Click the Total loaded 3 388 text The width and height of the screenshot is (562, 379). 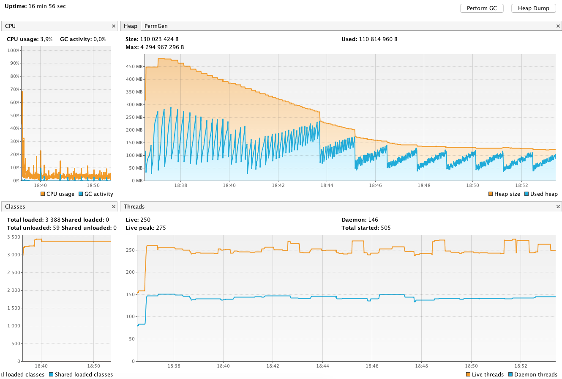[x=33, y=220]
